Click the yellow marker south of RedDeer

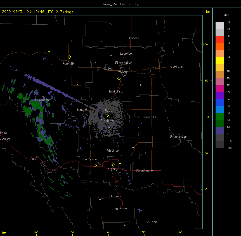[119, 79]
